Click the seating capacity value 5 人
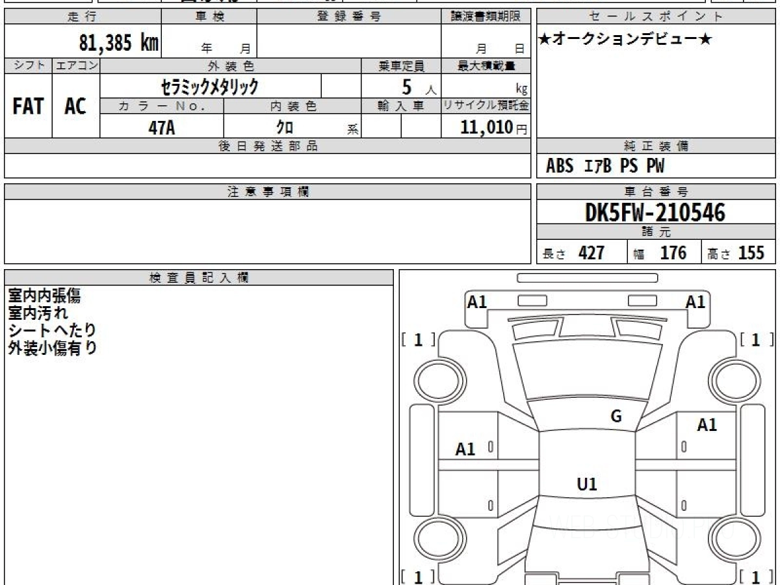 pos(419,86)
